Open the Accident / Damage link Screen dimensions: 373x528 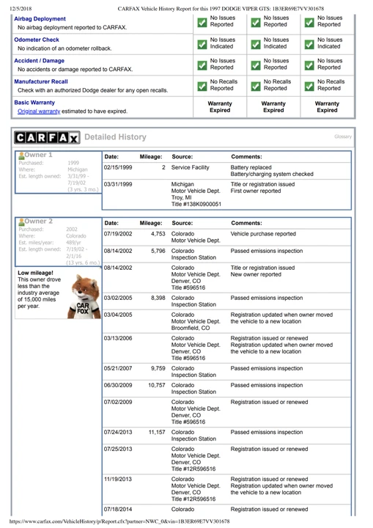[x=39, y=61]
